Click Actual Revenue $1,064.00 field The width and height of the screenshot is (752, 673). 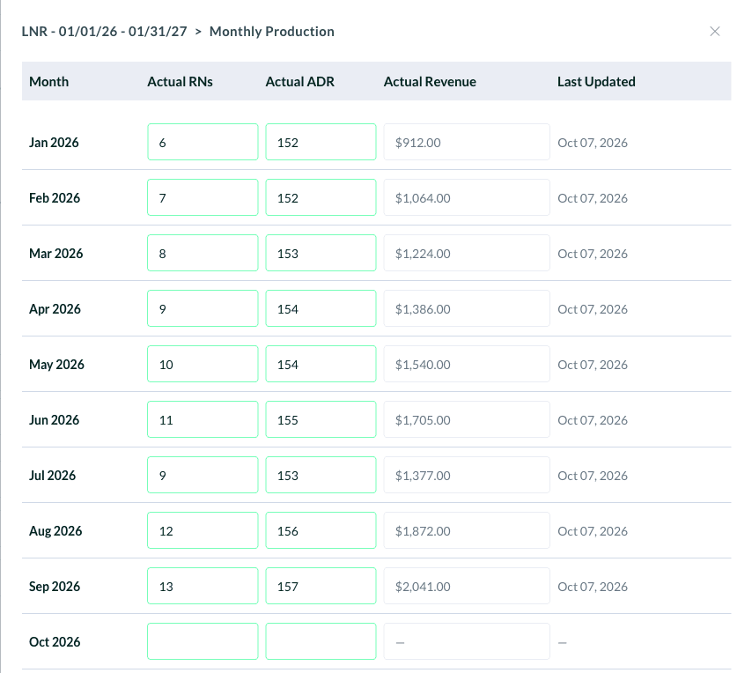coord(467,197)
